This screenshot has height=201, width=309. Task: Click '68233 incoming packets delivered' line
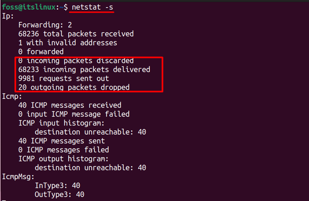84,70
